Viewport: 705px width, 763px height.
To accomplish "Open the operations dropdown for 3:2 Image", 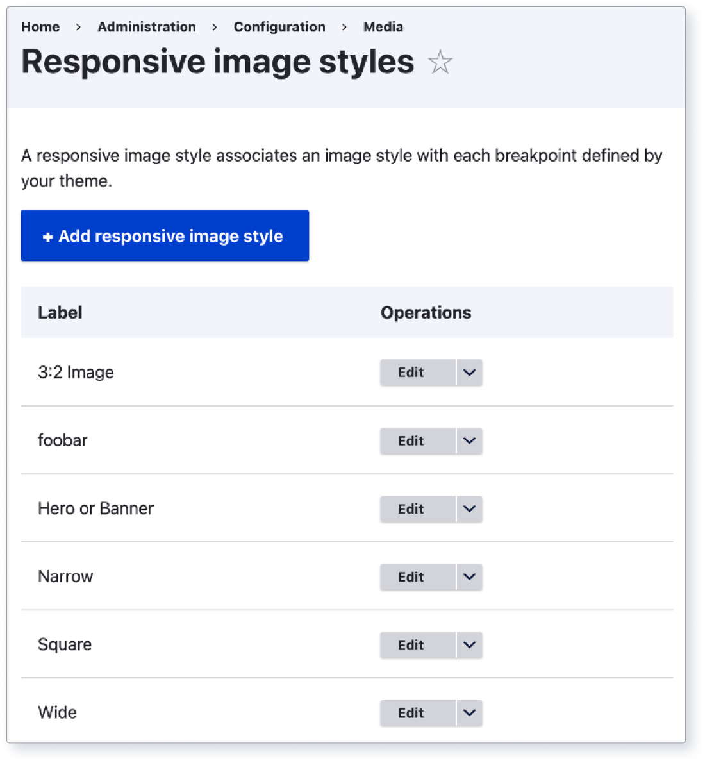I will coord(469,373).
